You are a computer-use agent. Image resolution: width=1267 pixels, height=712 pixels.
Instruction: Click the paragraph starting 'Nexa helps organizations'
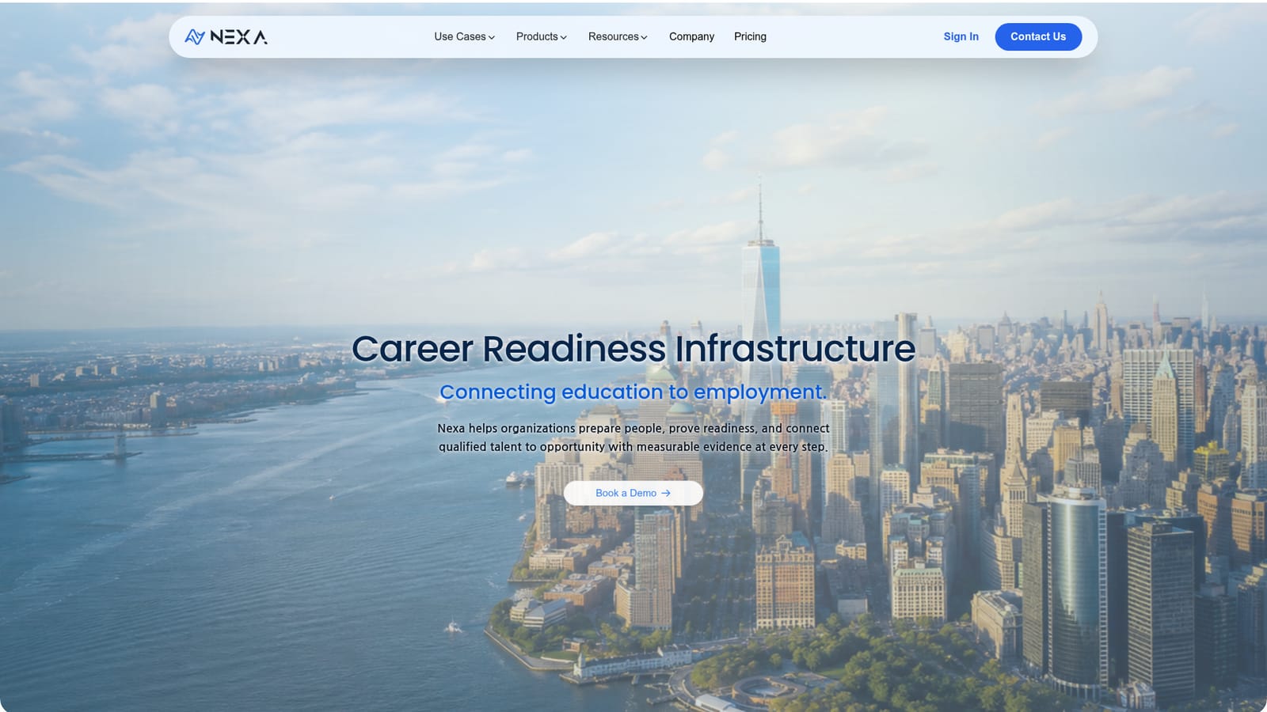point(633,437)
